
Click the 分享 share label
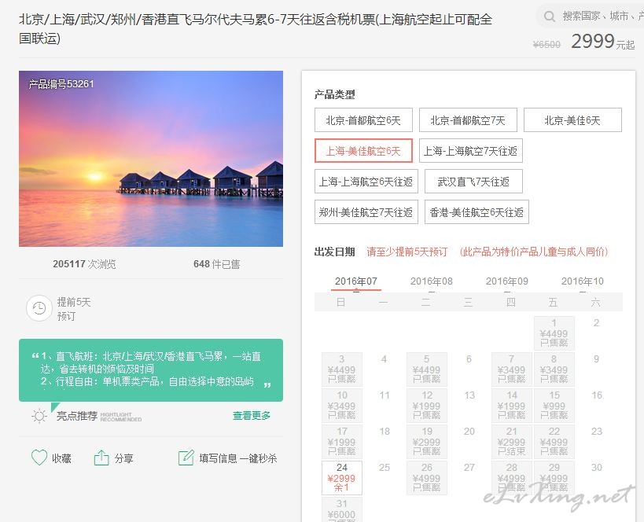[x=123, y=458]
